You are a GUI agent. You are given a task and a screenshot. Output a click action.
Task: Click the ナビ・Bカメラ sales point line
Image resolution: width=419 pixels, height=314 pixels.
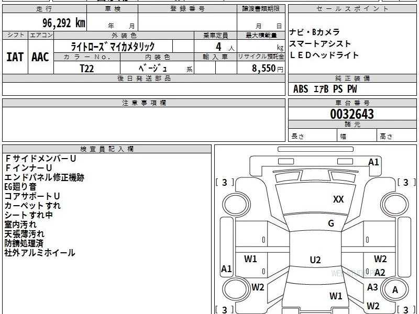click(315, 32)
